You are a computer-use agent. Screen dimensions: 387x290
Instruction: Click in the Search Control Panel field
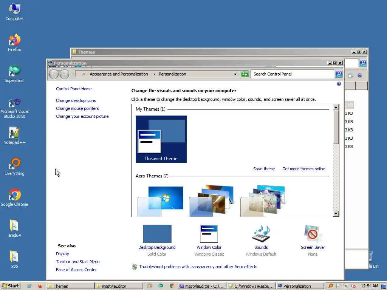click(293, 74)
